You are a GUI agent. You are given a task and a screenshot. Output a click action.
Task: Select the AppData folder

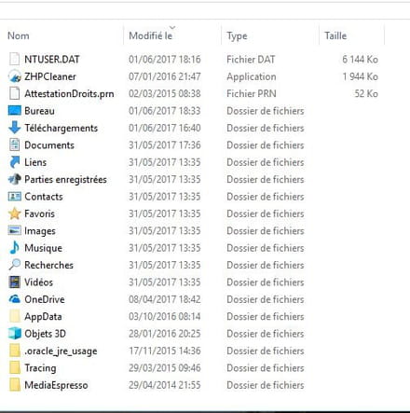tap(43, 316)
